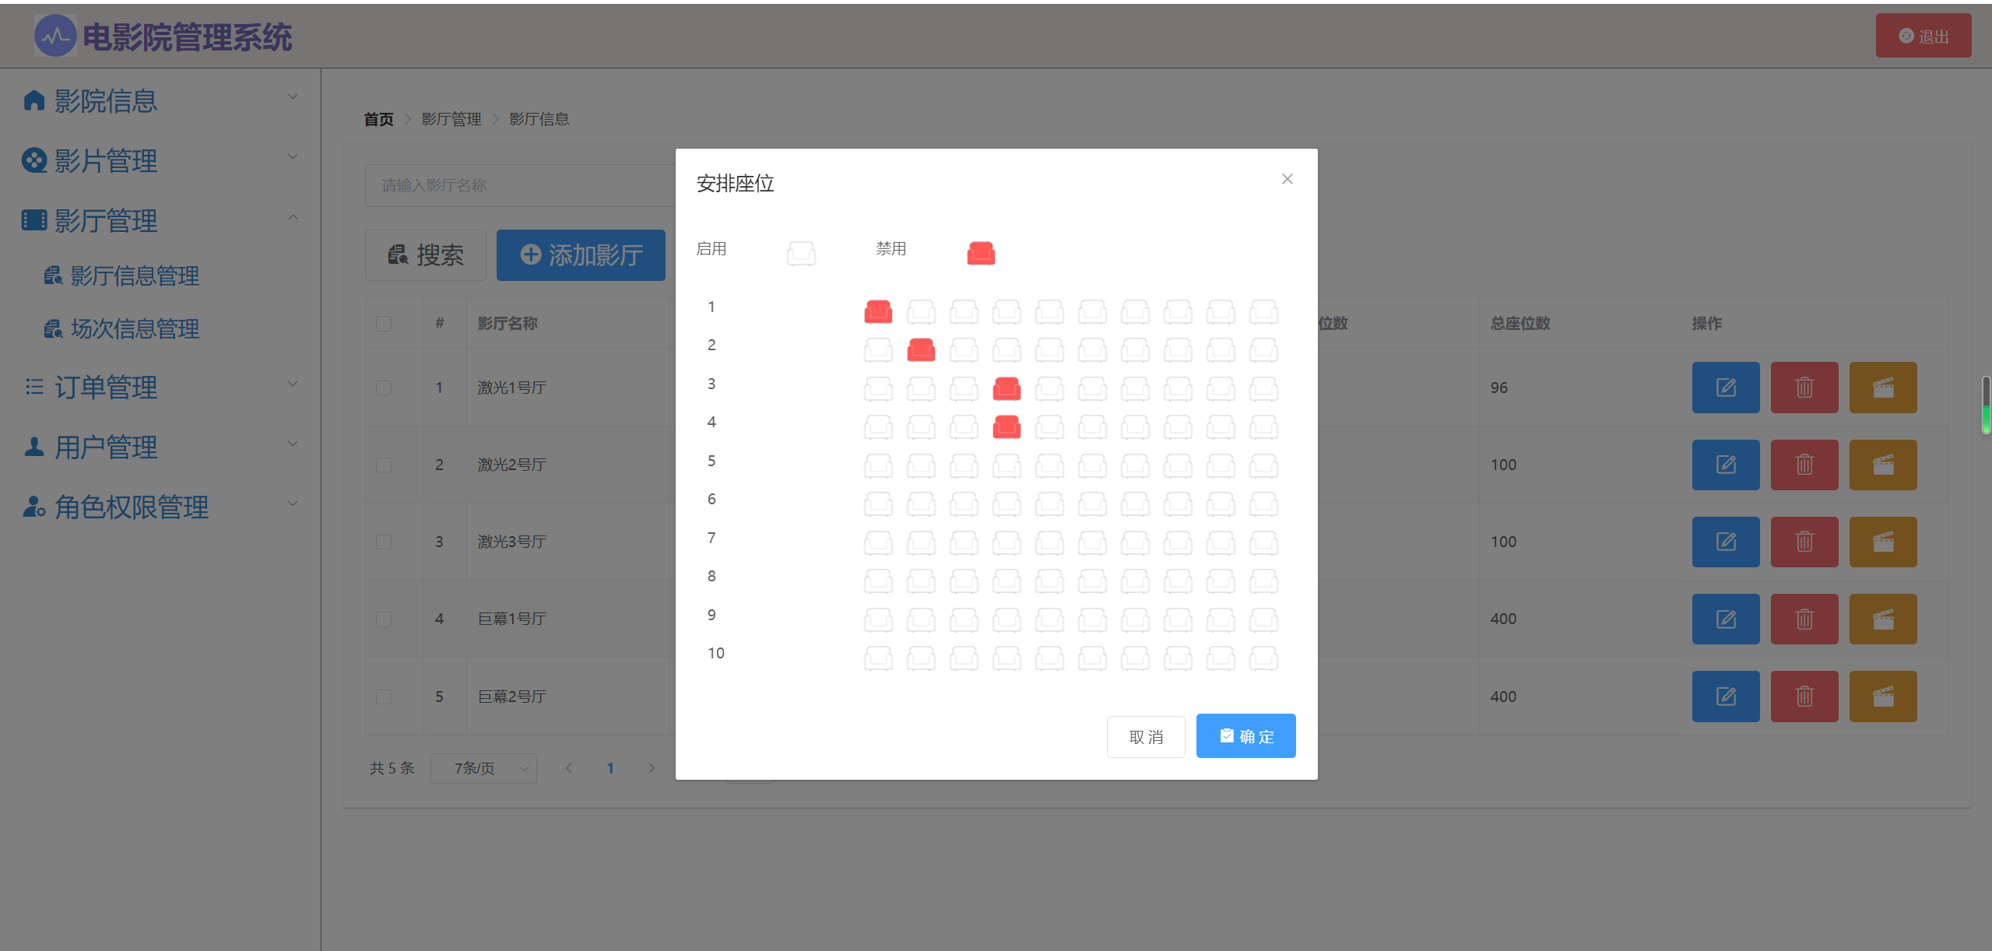Check the select-all checkbox in table header

[383, 323]
